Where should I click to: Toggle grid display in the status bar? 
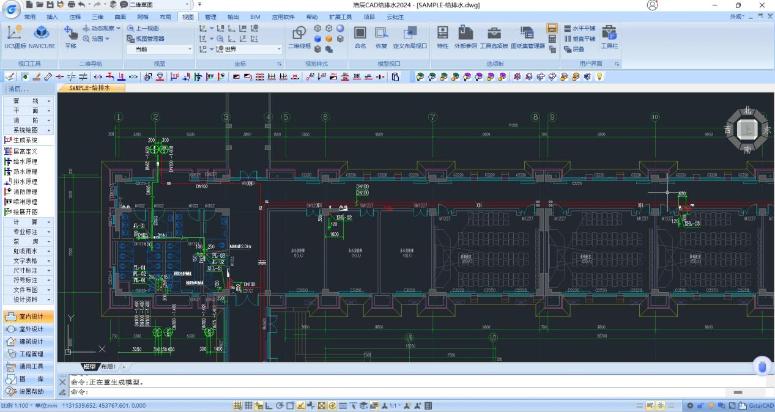[x=249, y=405]
